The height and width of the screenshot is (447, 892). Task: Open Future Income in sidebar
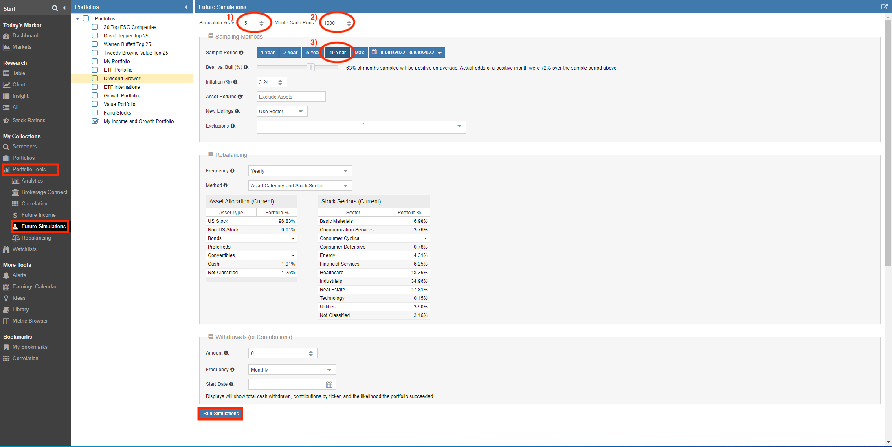coord(38,215)
